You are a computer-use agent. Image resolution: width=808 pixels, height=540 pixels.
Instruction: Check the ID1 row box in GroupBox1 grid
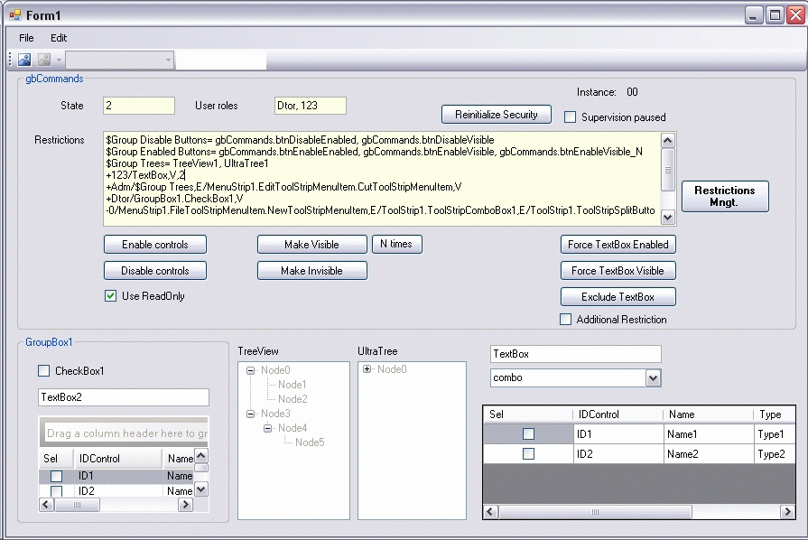pyautogui.click(x=56, y=476)
